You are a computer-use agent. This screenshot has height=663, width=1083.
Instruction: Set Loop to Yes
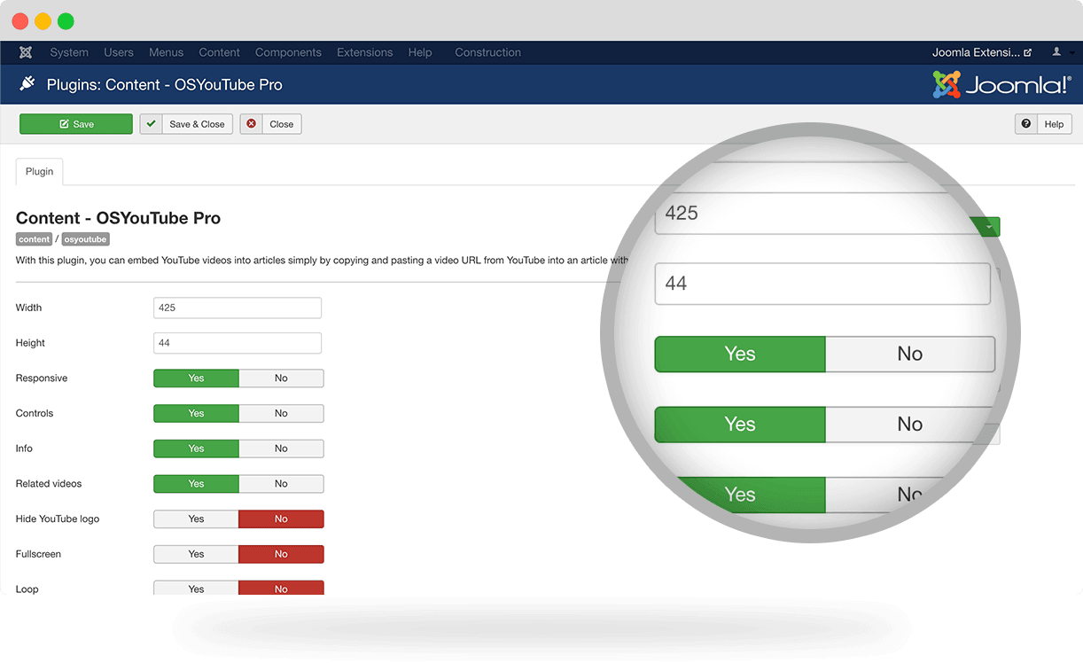point(196,588)
